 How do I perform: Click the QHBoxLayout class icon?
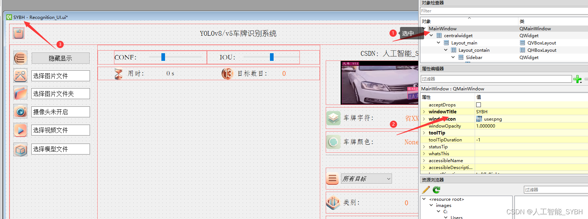point(522,50)
